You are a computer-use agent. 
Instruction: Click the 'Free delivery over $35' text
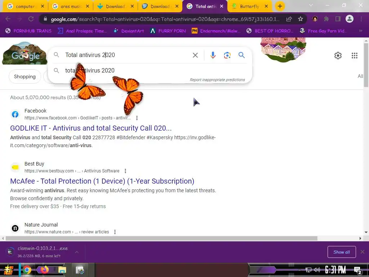pyautogui.click(x=34, y=206)
